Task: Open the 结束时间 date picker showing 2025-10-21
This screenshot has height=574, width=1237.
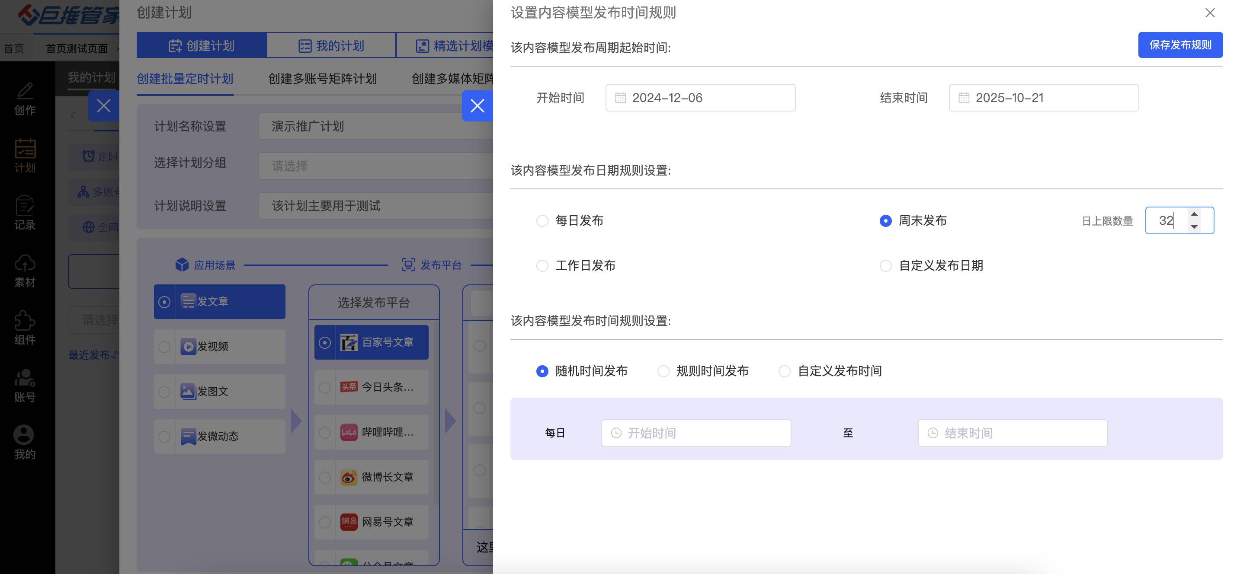Action: coord(1043,98)
